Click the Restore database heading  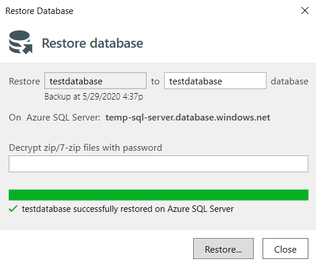(x=93, y=43)
